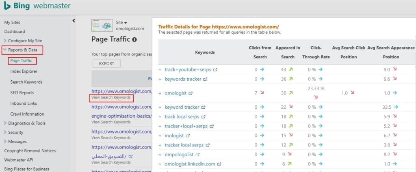Open Index Explorer report
Image resolution: width=416 pixels, height=172 pixels.
[24, 71]
